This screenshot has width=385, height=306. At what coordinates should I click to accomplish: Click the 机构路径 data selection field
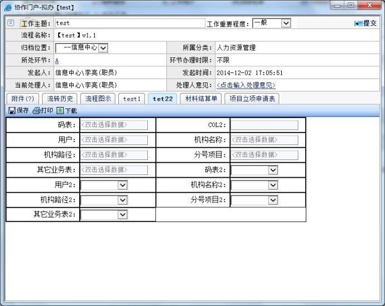(114, 155)
